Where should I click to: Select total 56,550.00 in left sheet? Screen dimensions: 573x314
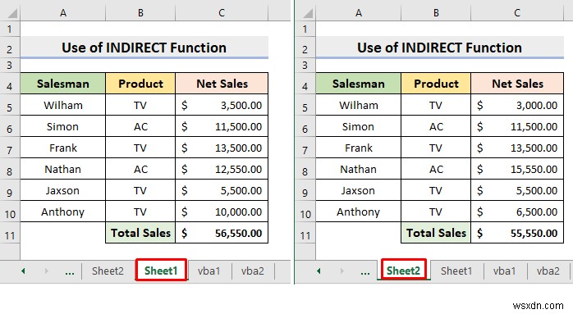(x=222, y=233)
